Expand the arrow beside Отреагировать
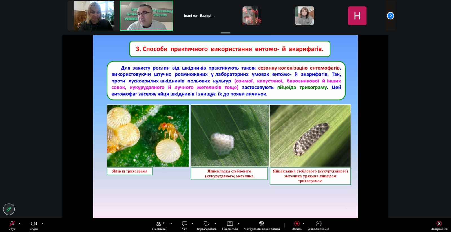This screenshot has height=232, width=451. pos(216,224)
